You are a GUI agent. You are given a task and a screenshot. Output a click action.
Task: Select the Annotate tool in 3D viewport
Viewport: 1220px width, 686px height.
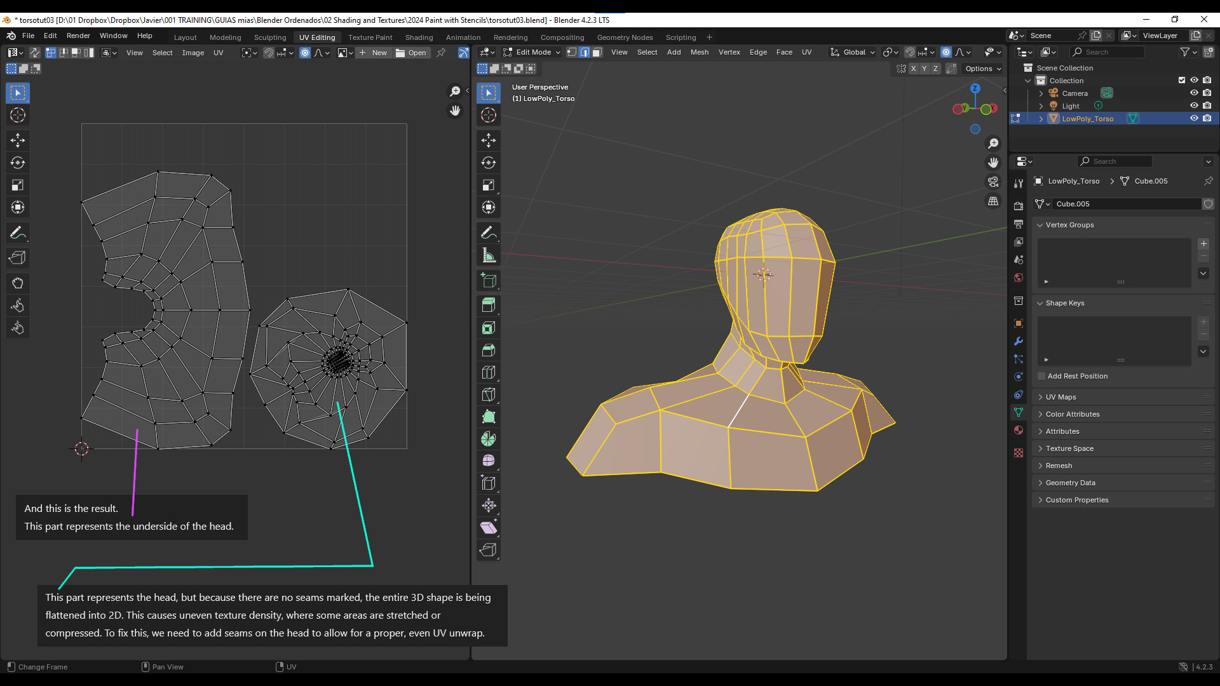489,232
